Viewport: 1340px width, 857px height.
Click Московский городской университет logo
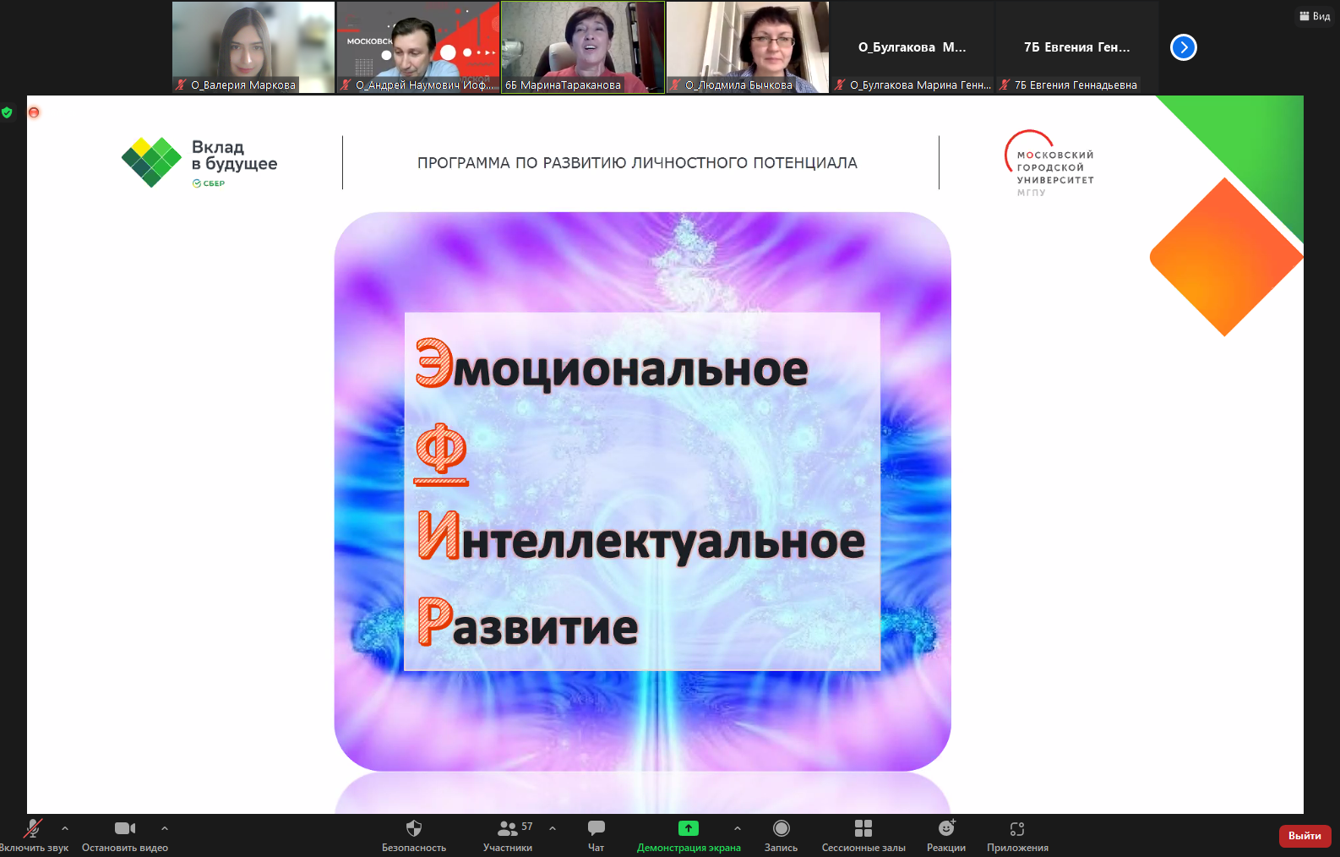point(1049,164)
